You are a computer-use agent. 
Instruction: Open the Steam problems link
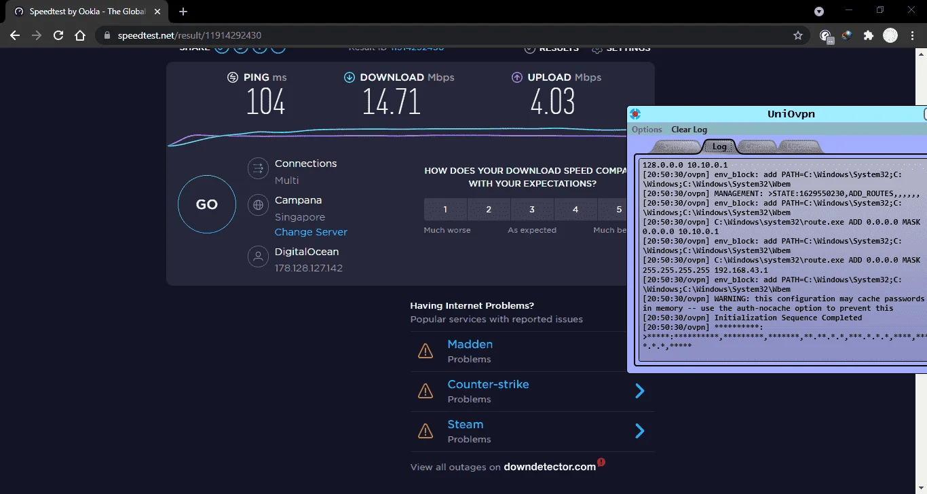pyautogui.click(x=466, y=424)
